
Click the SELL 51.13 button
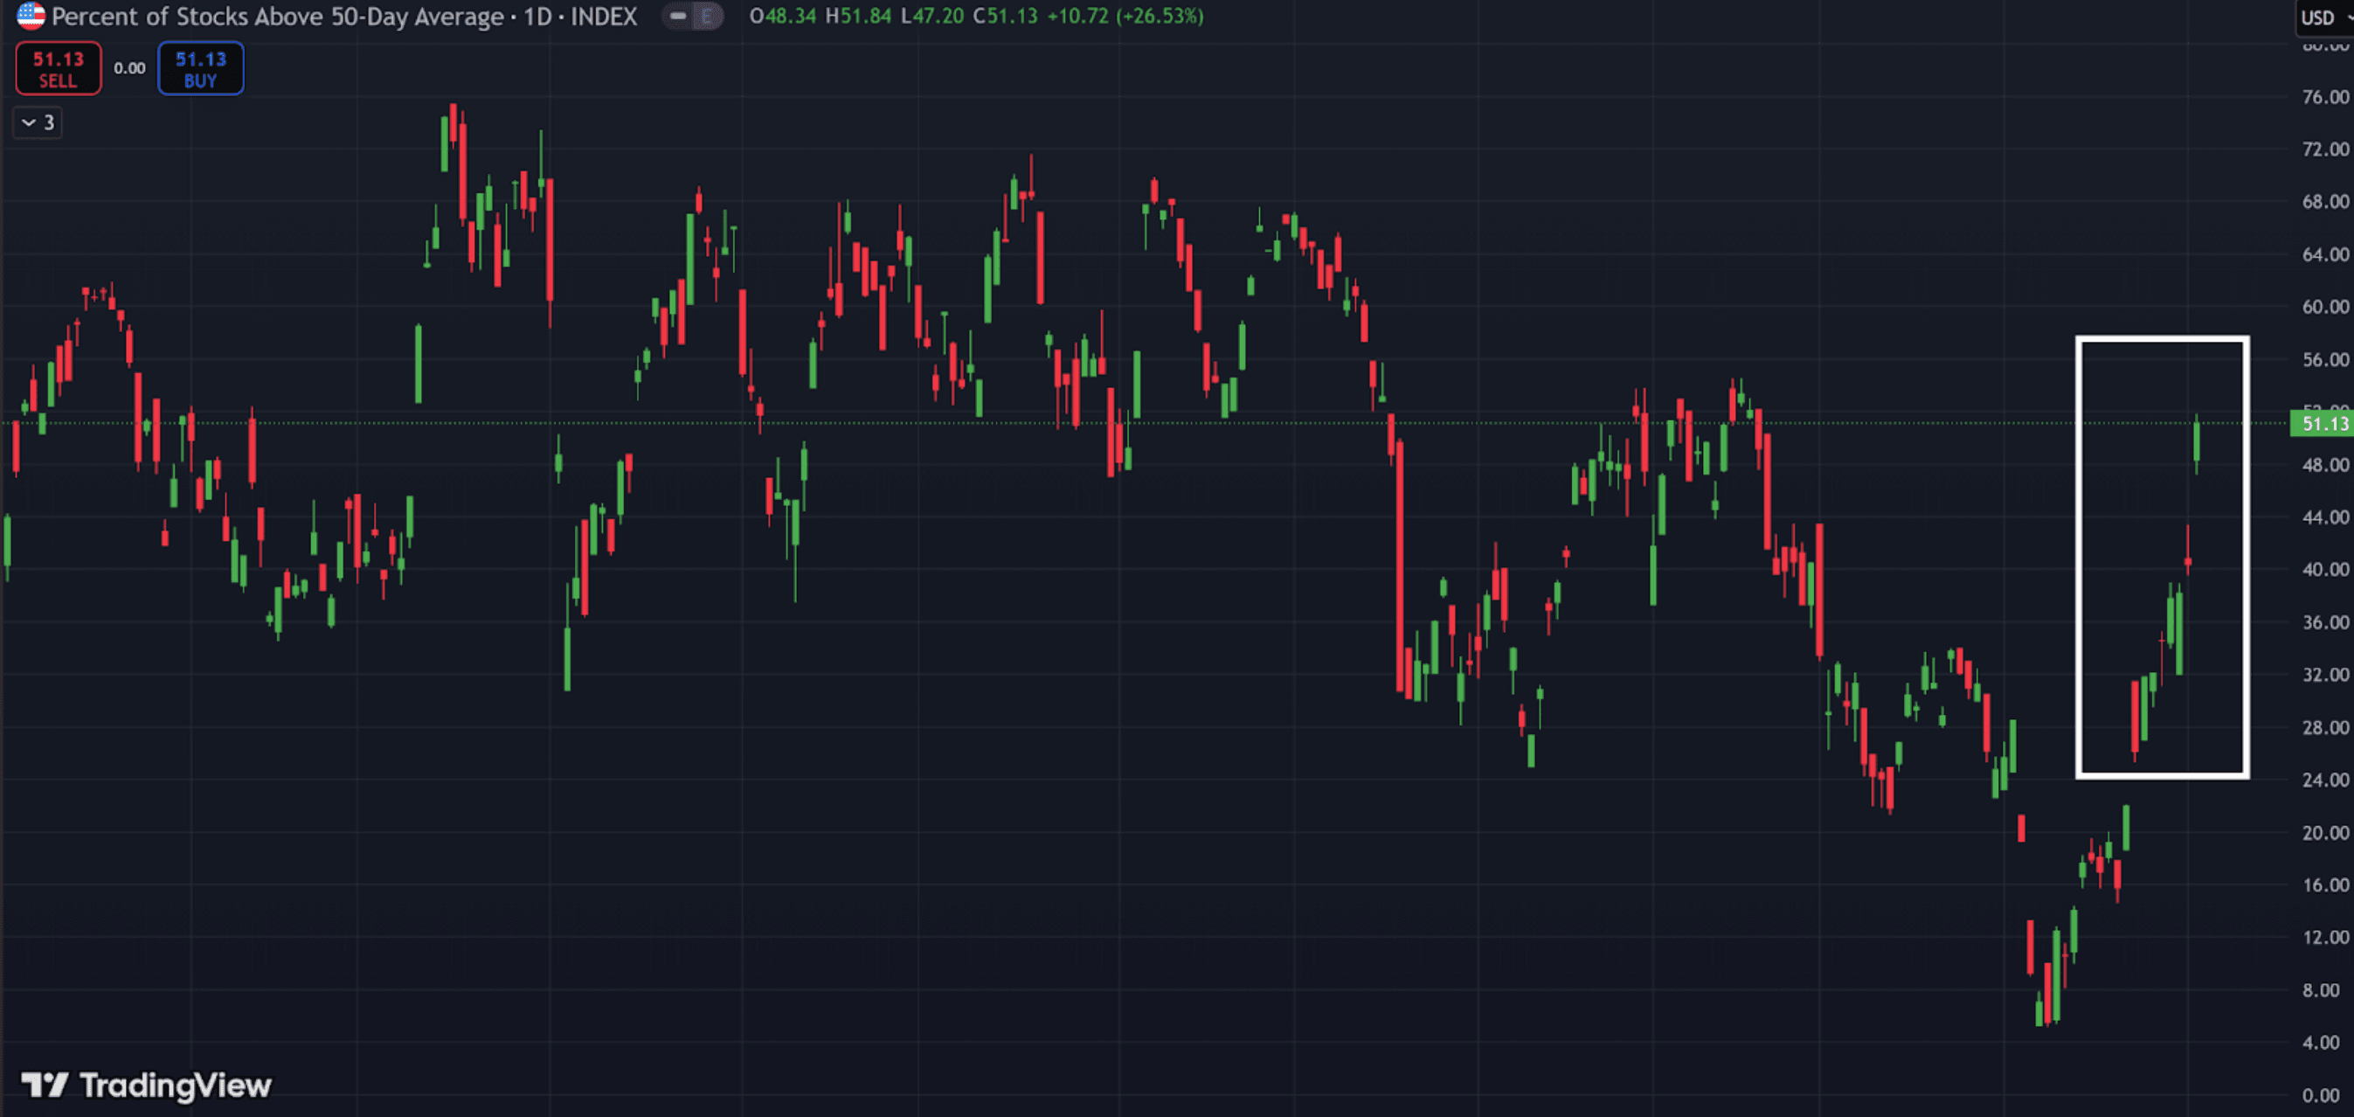tap(59, 68)
